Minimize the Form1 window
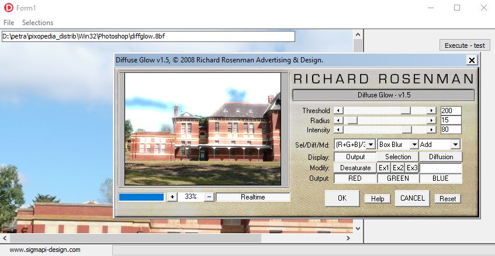 [x=431, y=8]
